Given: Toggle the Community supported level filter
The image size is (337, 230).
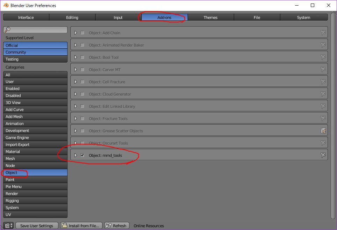Looking at the screenshot, I should (35, 52).
